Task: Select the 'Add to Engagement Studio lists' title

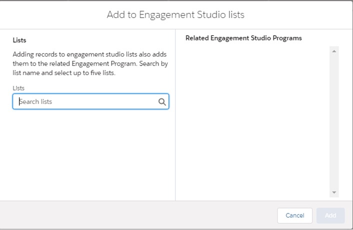Action: click(x=175, y=15)
